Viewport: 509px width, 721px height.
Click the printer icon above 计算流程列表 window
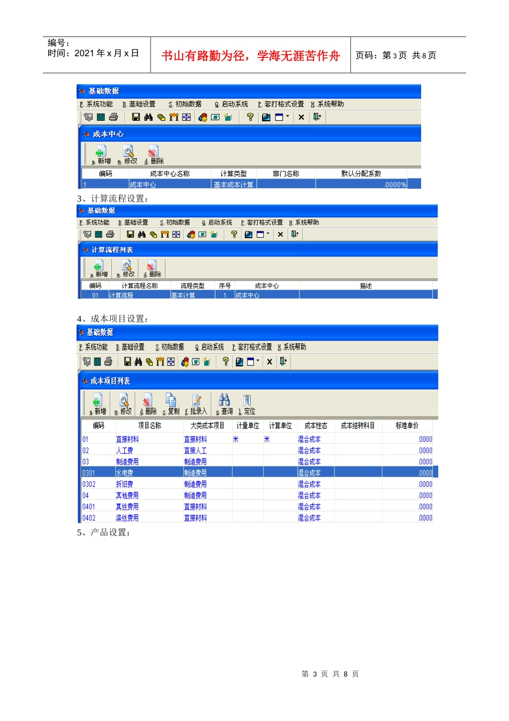(110, 234)
